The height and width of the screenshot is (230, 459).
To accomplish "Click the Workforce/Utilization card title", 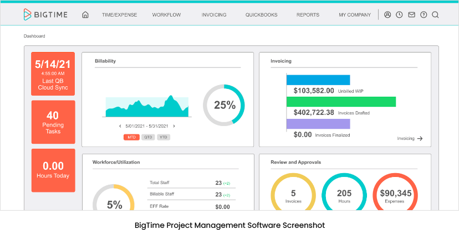I will pos(116,162).
